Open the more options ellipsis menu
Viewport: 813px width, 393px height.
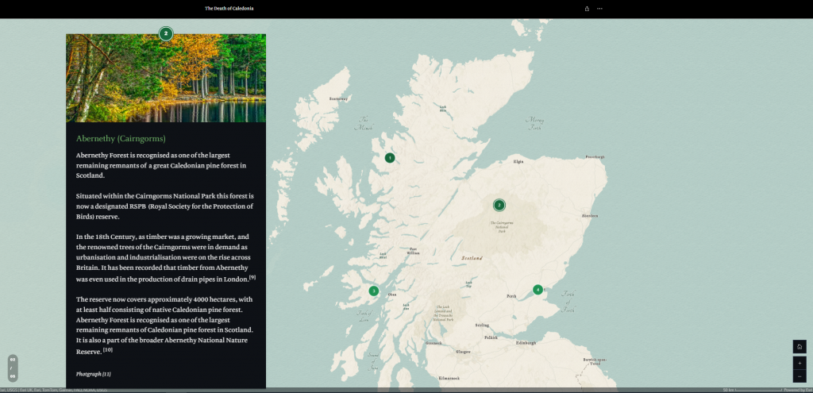pyautogui.click(x=599, y=9)
